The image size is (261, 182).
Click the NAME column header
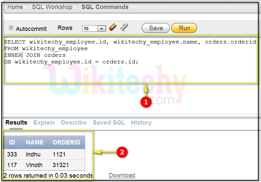[35, 142]
